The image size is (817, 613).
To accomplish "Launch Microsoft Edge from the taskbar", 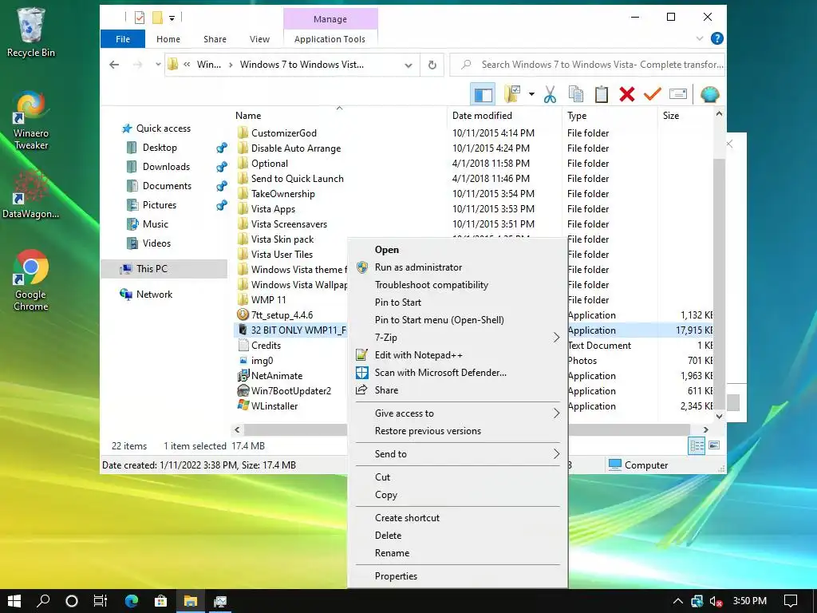I will 132,601.
